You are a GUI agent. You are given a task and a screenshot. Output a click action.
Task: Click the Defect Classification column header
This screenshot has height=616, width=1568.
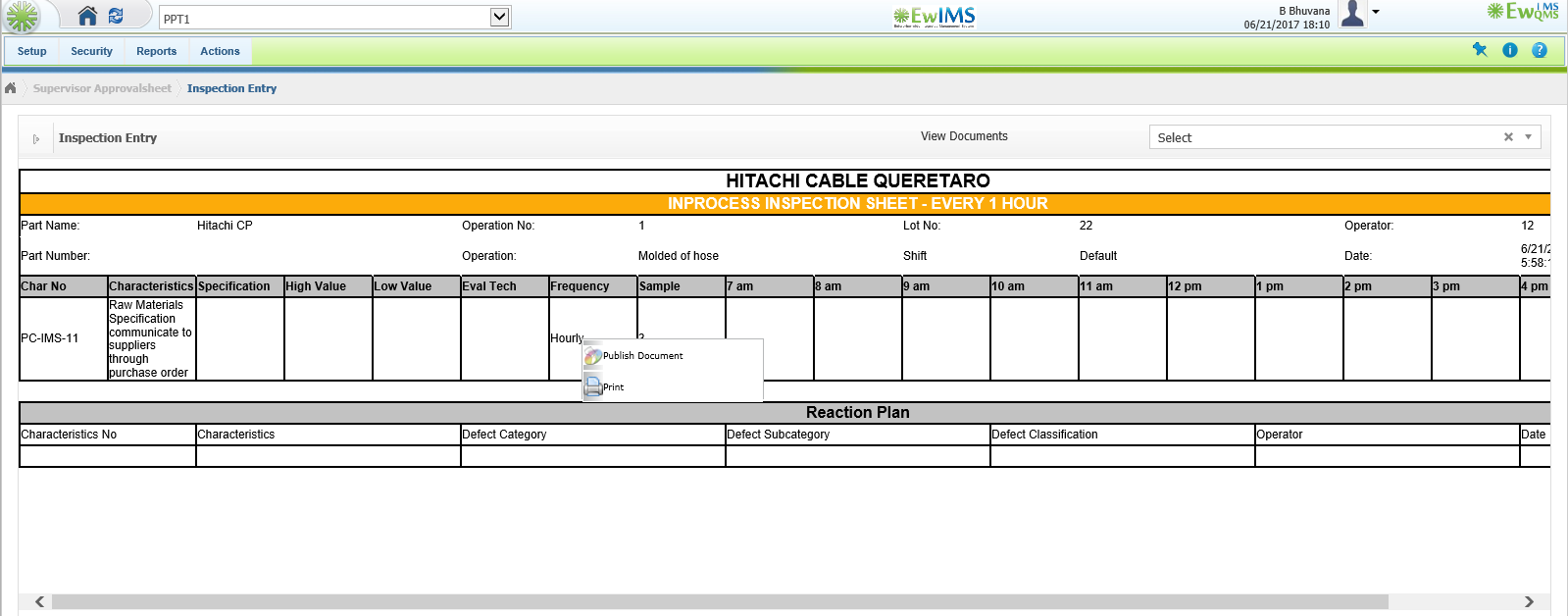click(x=1122, y=435)
